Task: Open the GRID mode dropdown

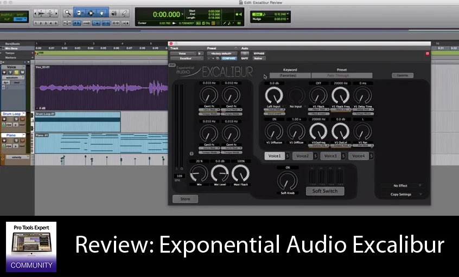Action: 20,19
